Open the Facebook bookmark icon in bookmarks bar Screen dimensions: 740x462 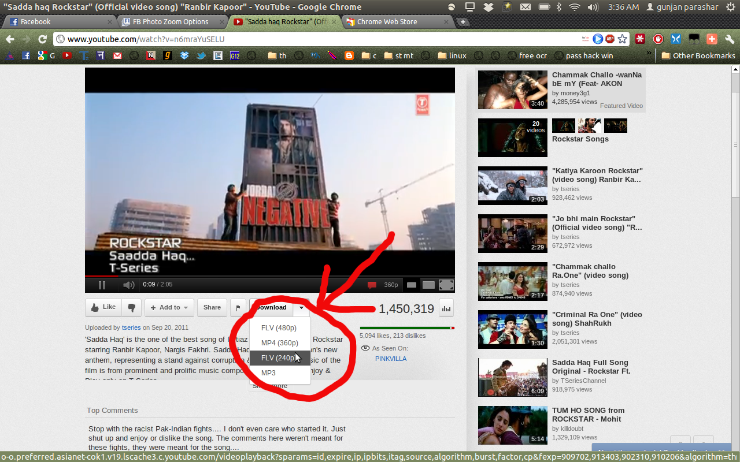coord(26,56)
